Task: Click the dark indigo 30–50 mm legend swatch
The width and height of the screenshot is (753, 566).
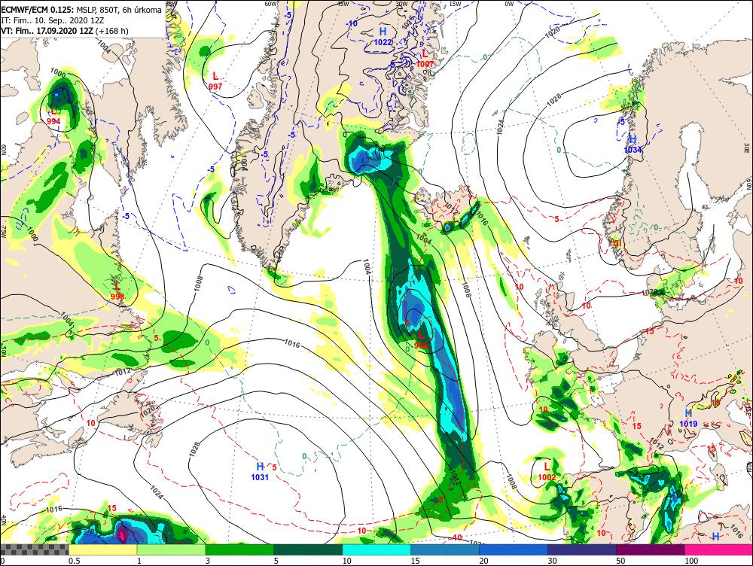Action: point(581,549)
